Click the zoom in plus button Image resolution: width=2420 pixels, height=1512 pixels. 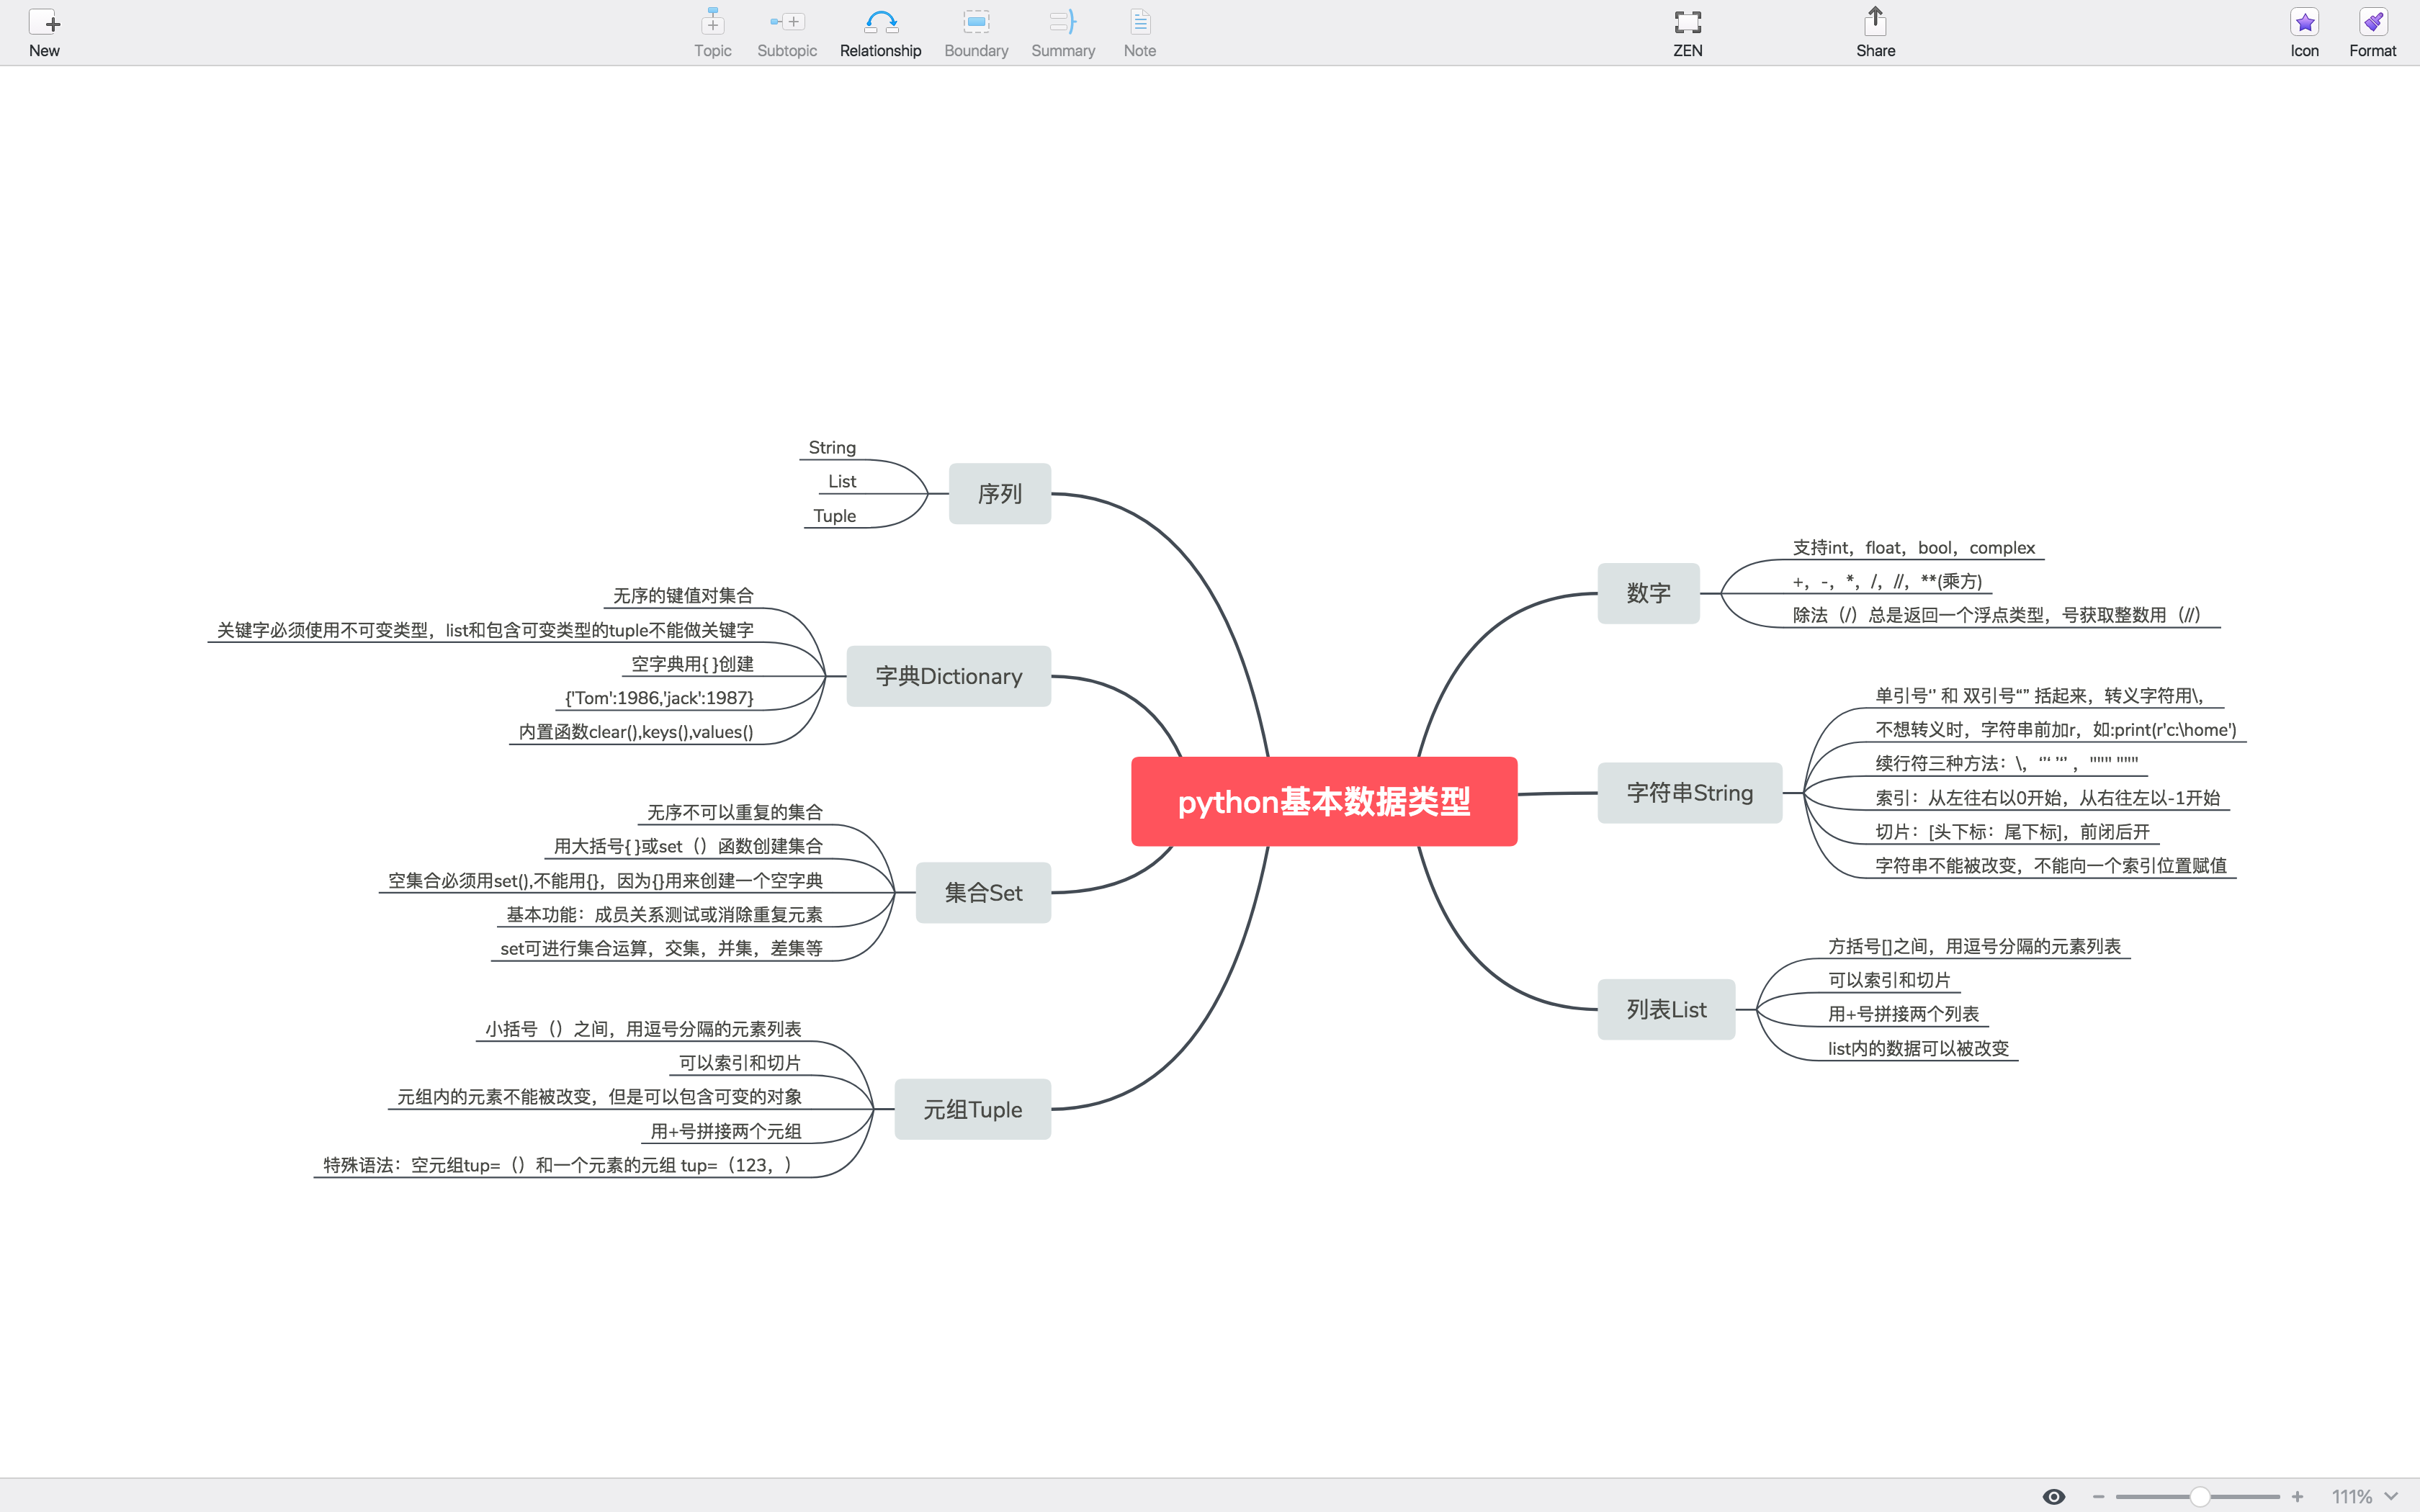click(2297, 1496)
